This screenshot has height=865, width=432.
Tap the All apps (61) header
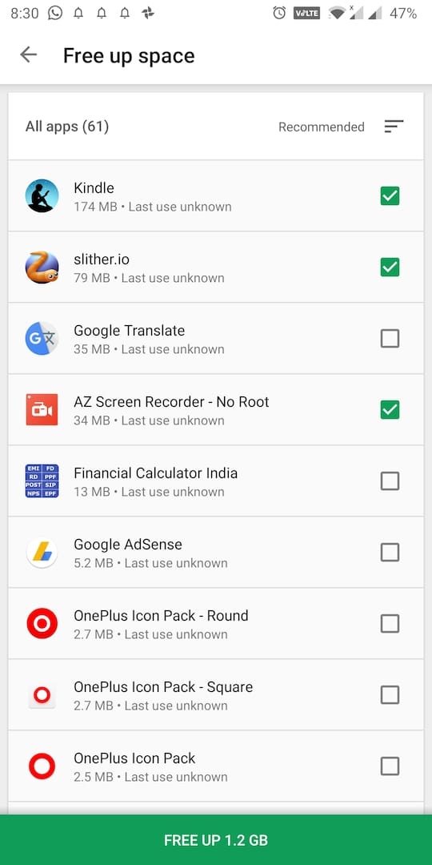point(66,127)
